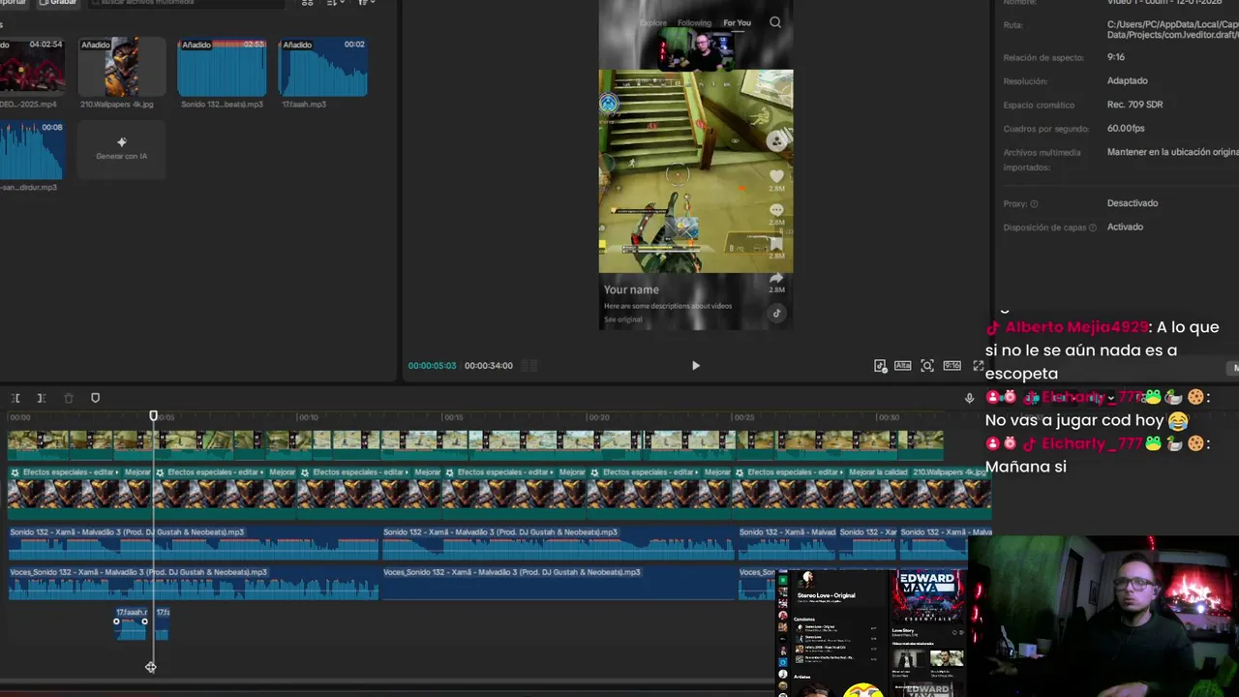This screenshot has height=697, width=1239.
Task: Switch media panel to grid view icon
Action: 308,3
